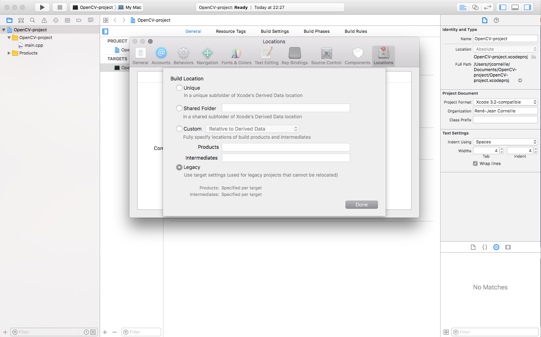Switch to the Build Rules tab
This screenshot has height=337, width=541.
click(356, 31)
